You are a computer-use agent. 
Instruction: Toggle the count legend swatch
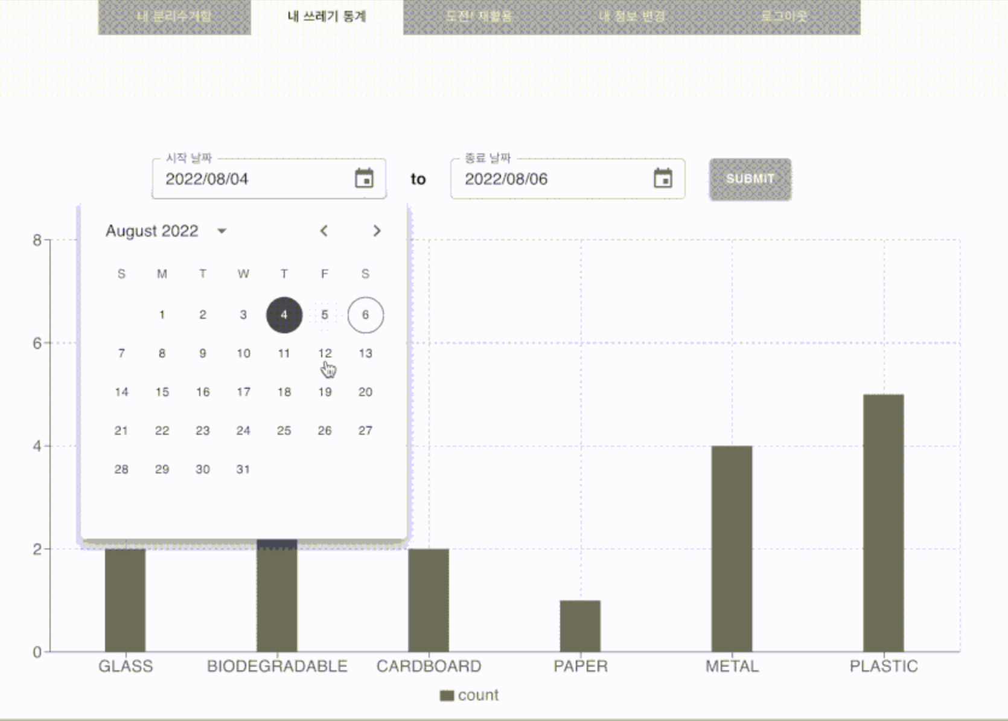tap(447, 696)
